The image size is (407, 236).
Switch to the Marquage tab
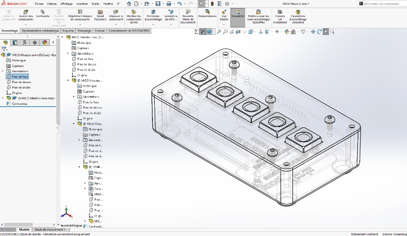(84, 31)
